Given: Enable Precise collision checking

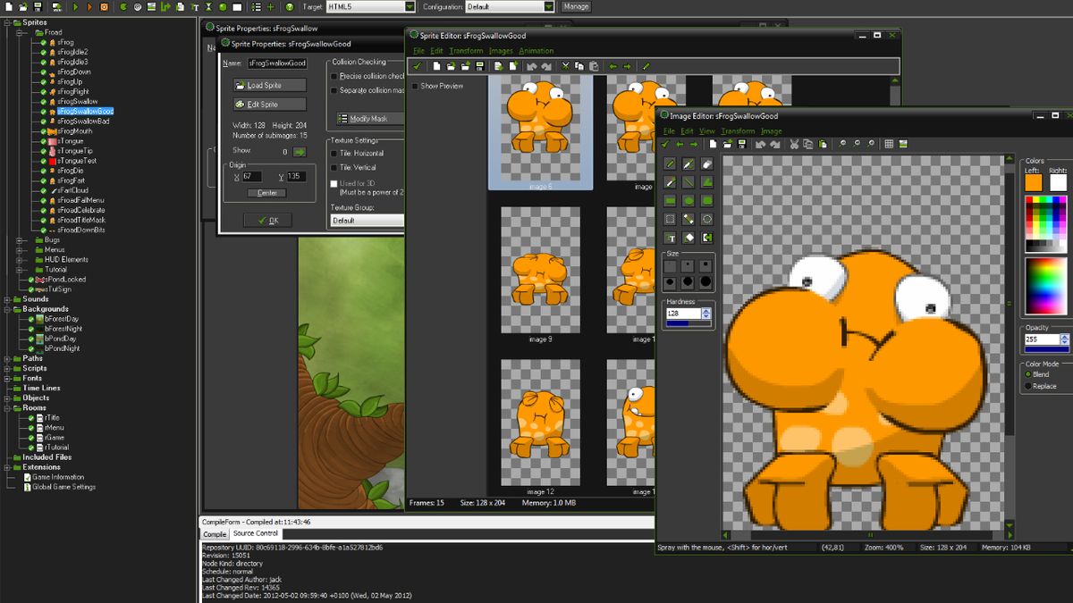Looking at the screenshot, I should click(334, 77).
